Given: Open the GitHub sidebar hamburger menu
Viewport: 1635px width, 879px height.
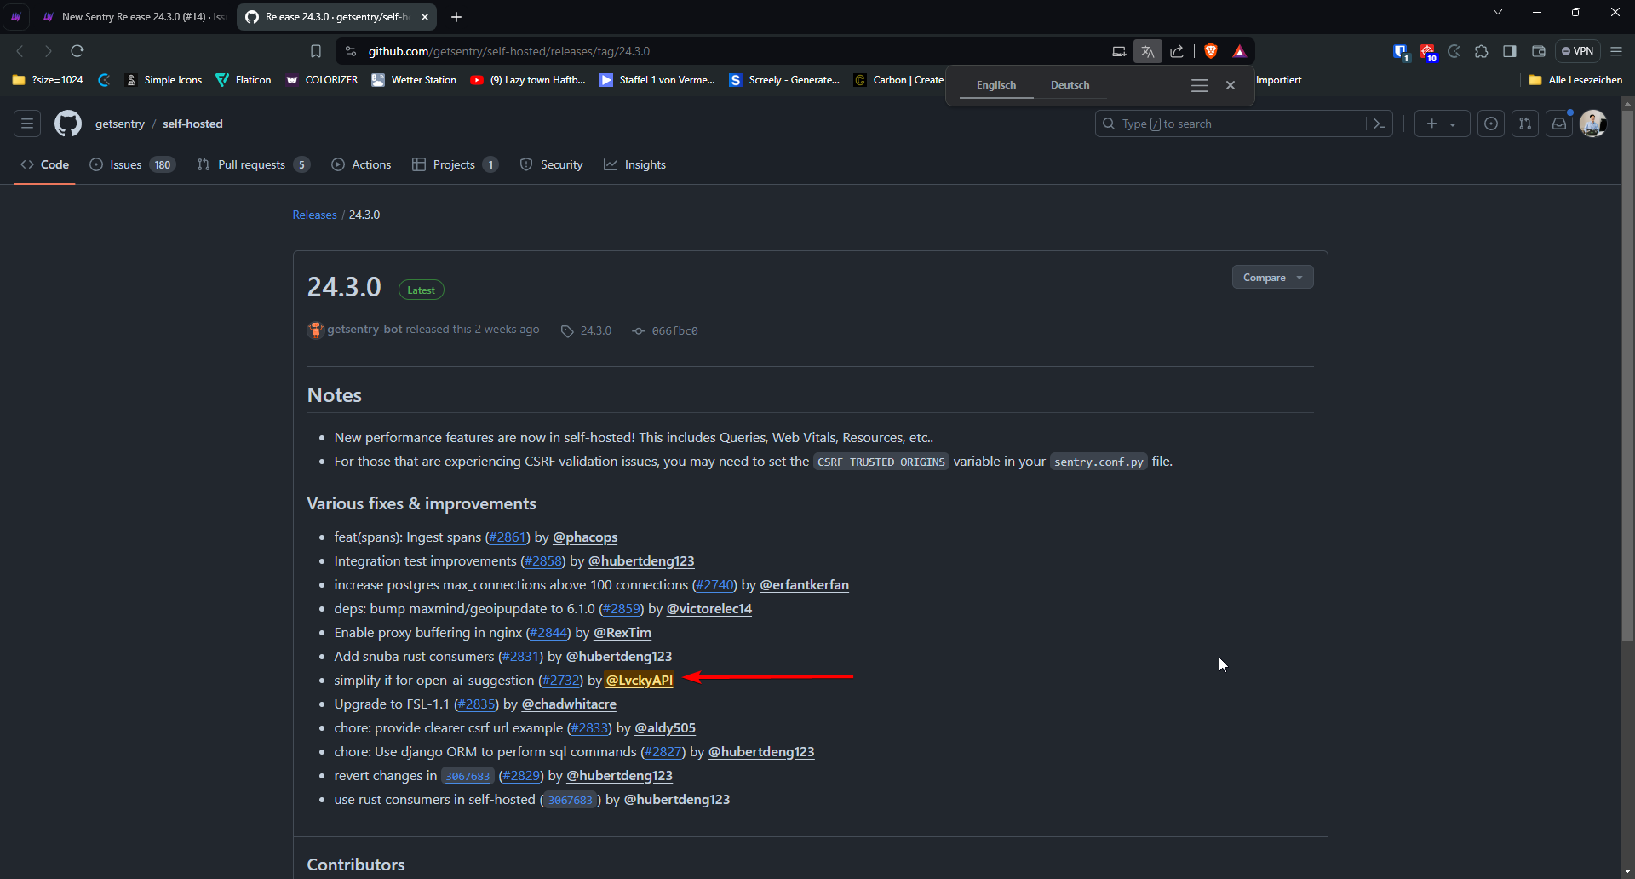Looking at the screenshot, I should pyautogui.click(x=27, y=124).
